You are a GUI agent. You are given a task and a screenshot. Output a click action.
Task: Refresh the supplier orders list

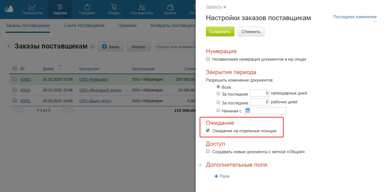click(93, 47)
